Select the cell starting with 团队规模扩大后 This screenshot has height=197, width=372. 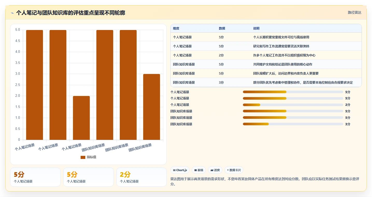point(286,74)
